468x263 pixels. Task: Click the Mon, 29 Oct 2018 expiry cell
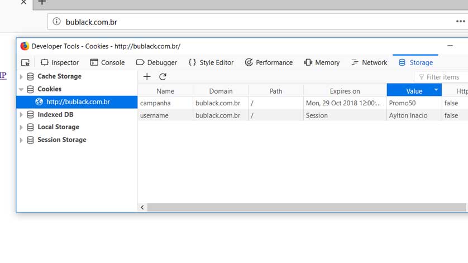(x=345, y=103)
